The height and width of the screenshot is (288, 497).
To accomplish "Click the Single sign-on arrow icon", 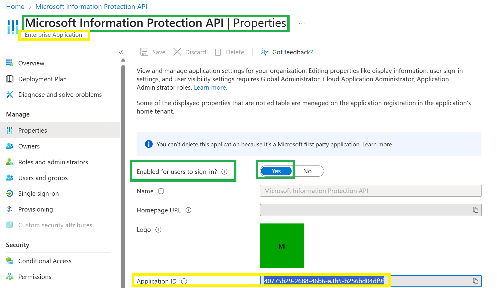I will pos(10,193).
